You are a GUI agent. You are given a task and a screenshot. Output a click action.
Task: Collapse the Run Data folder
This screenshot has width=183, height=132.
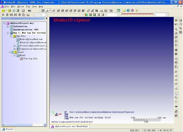click(x=11, y=36)
